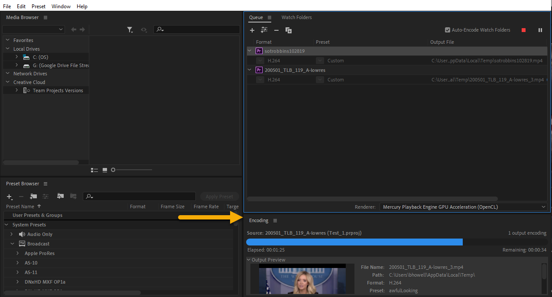552x297 pixels.
Task: Click the search field in Preset Browser
Action: pos(139,197)
